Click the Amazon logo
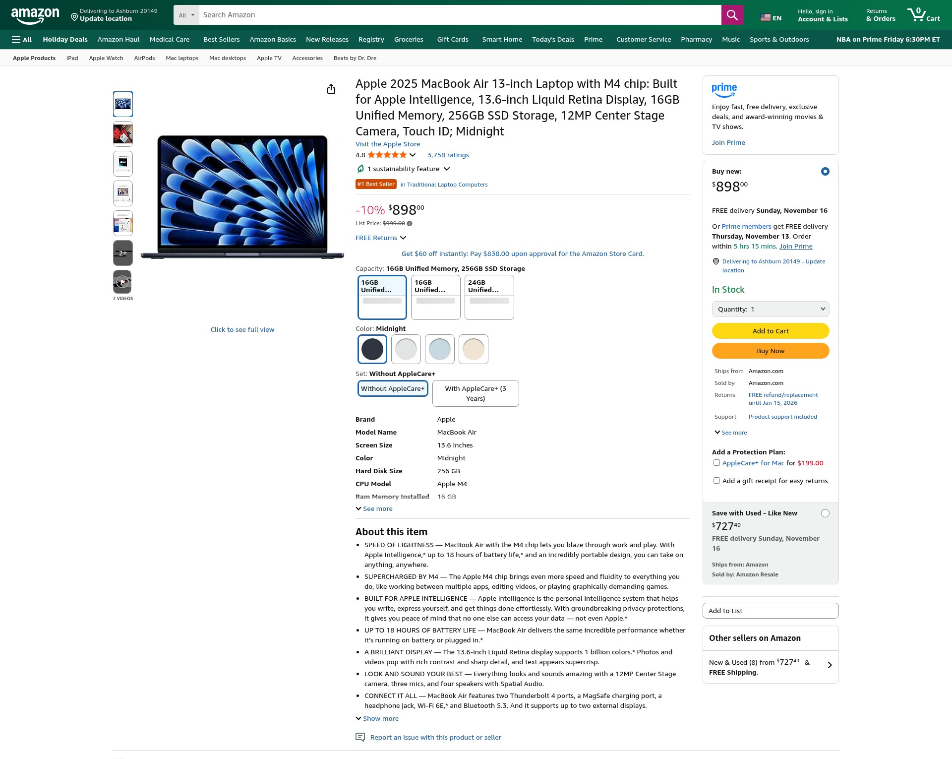952x759 pixels. [x=35, y=15]
